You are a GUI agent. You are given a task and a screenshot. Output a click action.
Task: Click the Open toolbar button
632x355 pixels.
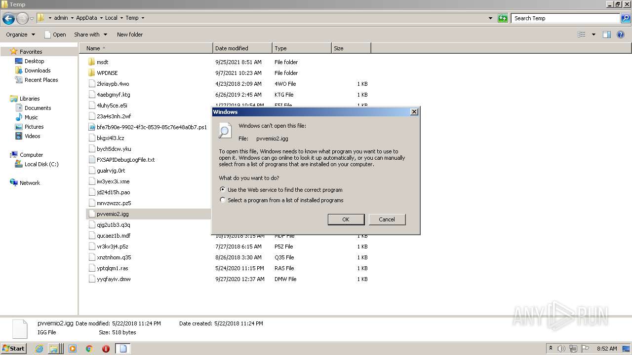pyautogui.click(x=55, y=35)
